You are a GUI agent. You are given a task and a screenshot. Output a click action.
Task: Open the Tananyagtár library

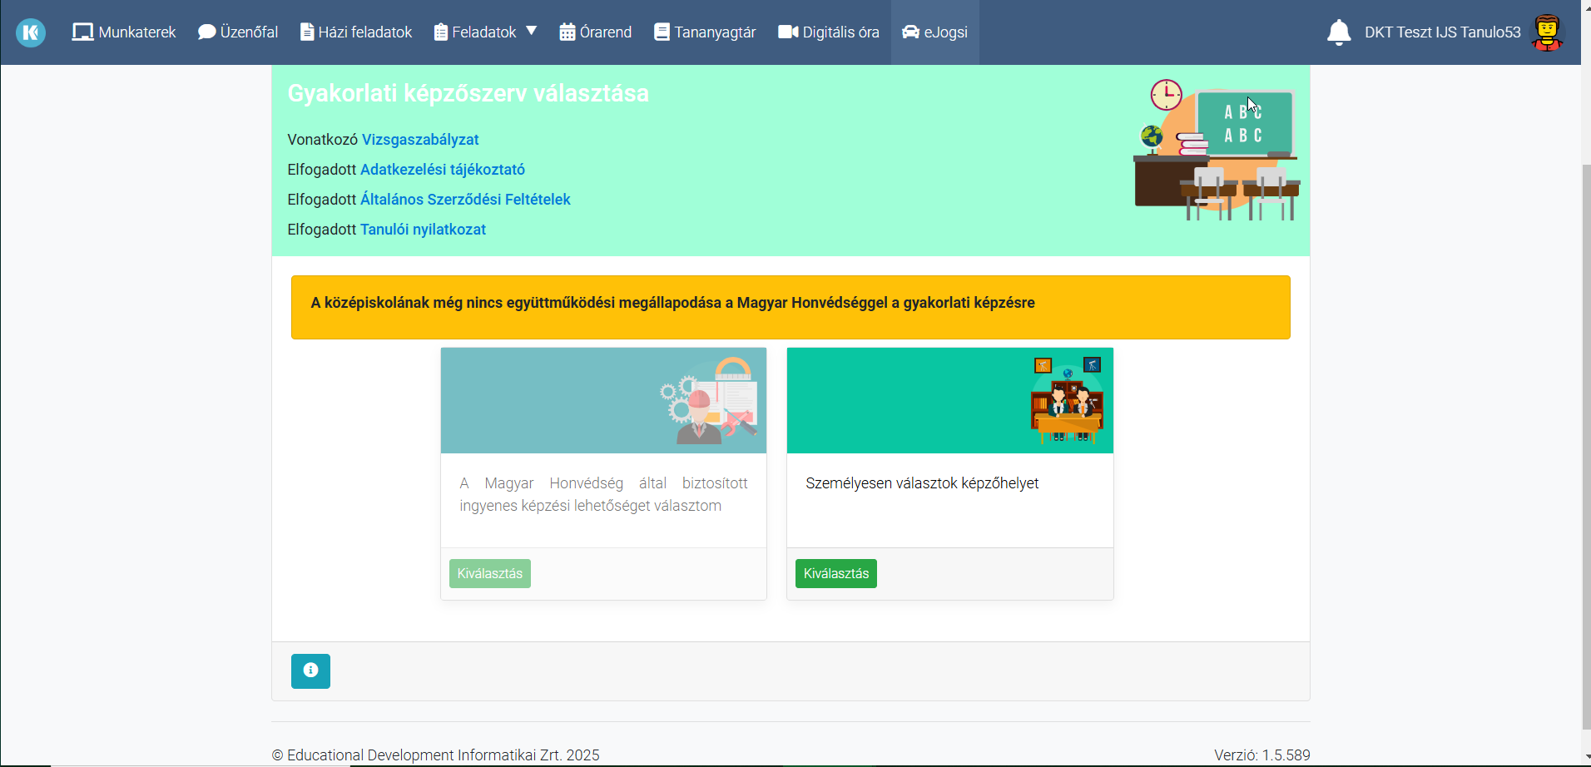[705, 32]
